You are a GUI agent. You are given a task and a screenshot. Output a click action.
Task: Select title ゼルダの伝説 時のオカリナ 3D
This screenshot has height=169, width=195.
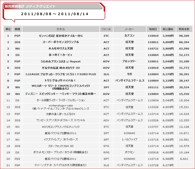pos(61,68)
